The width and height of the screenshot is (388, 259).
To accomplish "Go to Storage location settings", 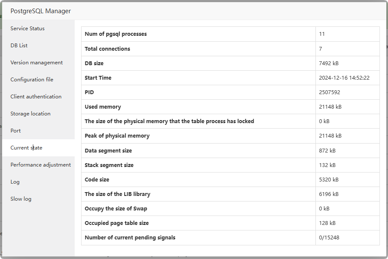I will [x=30, y=114].
